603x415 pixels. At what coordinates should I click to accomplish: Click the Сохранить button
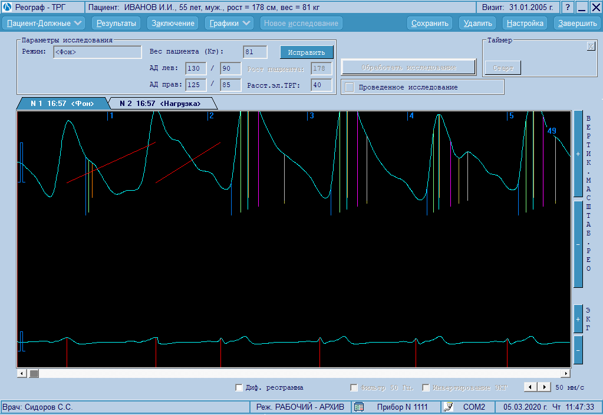tap(430, 23)
